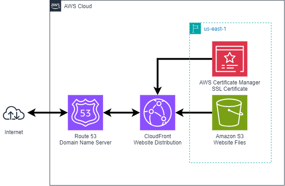Select the 'AWS Cloud' label

78,6
